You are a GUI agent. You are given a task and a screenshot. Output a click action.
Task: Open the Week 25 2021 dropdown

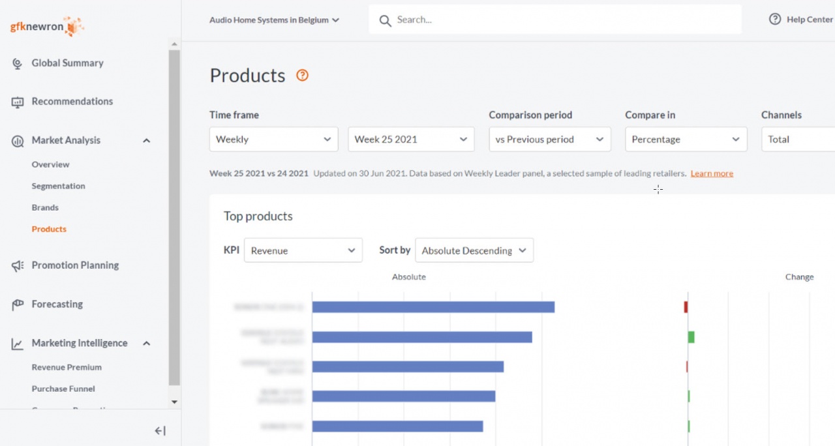tap(411, 140)
